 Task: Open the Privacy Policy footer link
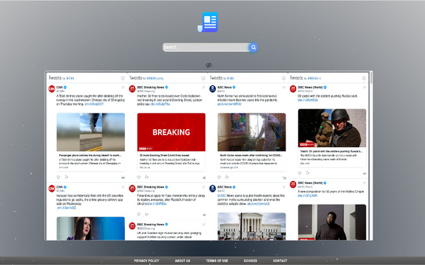coord(147,260)
